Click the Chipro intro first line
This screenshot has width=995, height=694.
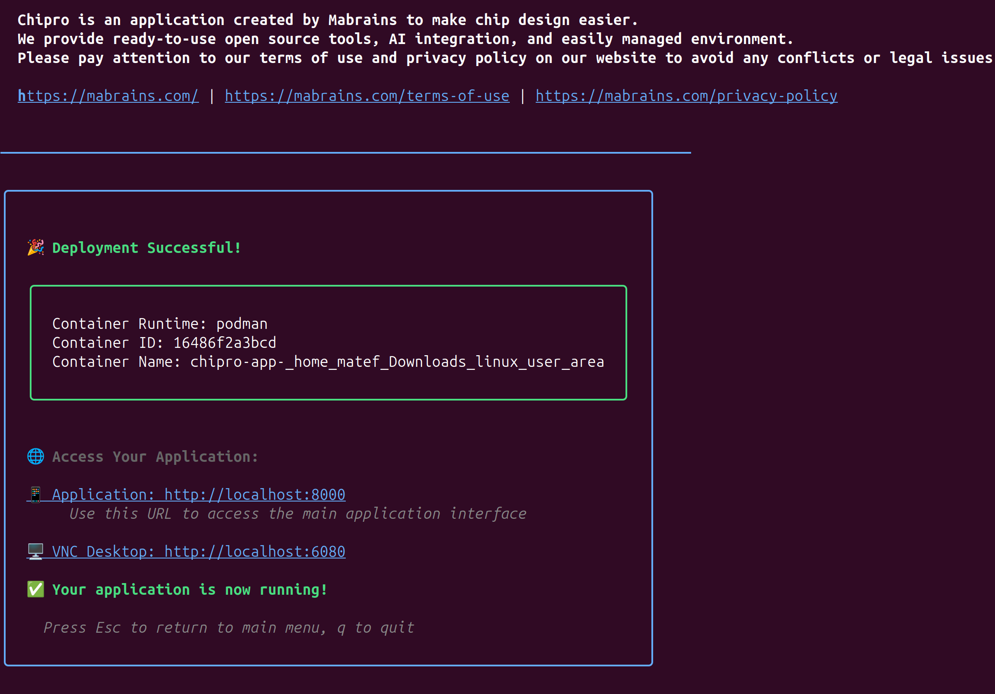[327, 20]
